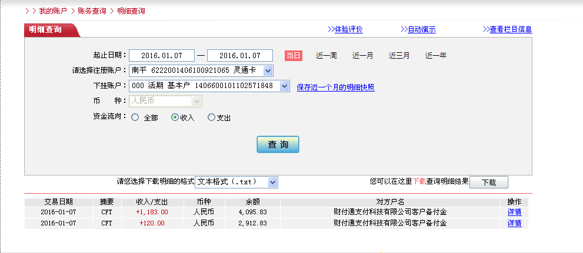
Task: Open the download format dropdown
Action: 272,183
